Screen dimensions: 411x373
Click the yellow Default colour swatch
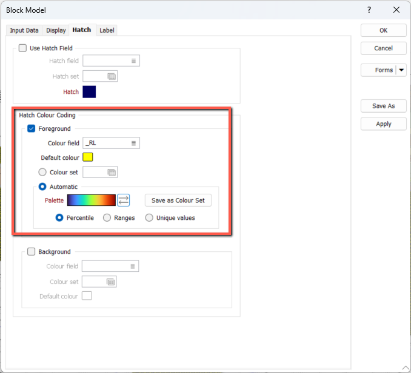point(87,157)
